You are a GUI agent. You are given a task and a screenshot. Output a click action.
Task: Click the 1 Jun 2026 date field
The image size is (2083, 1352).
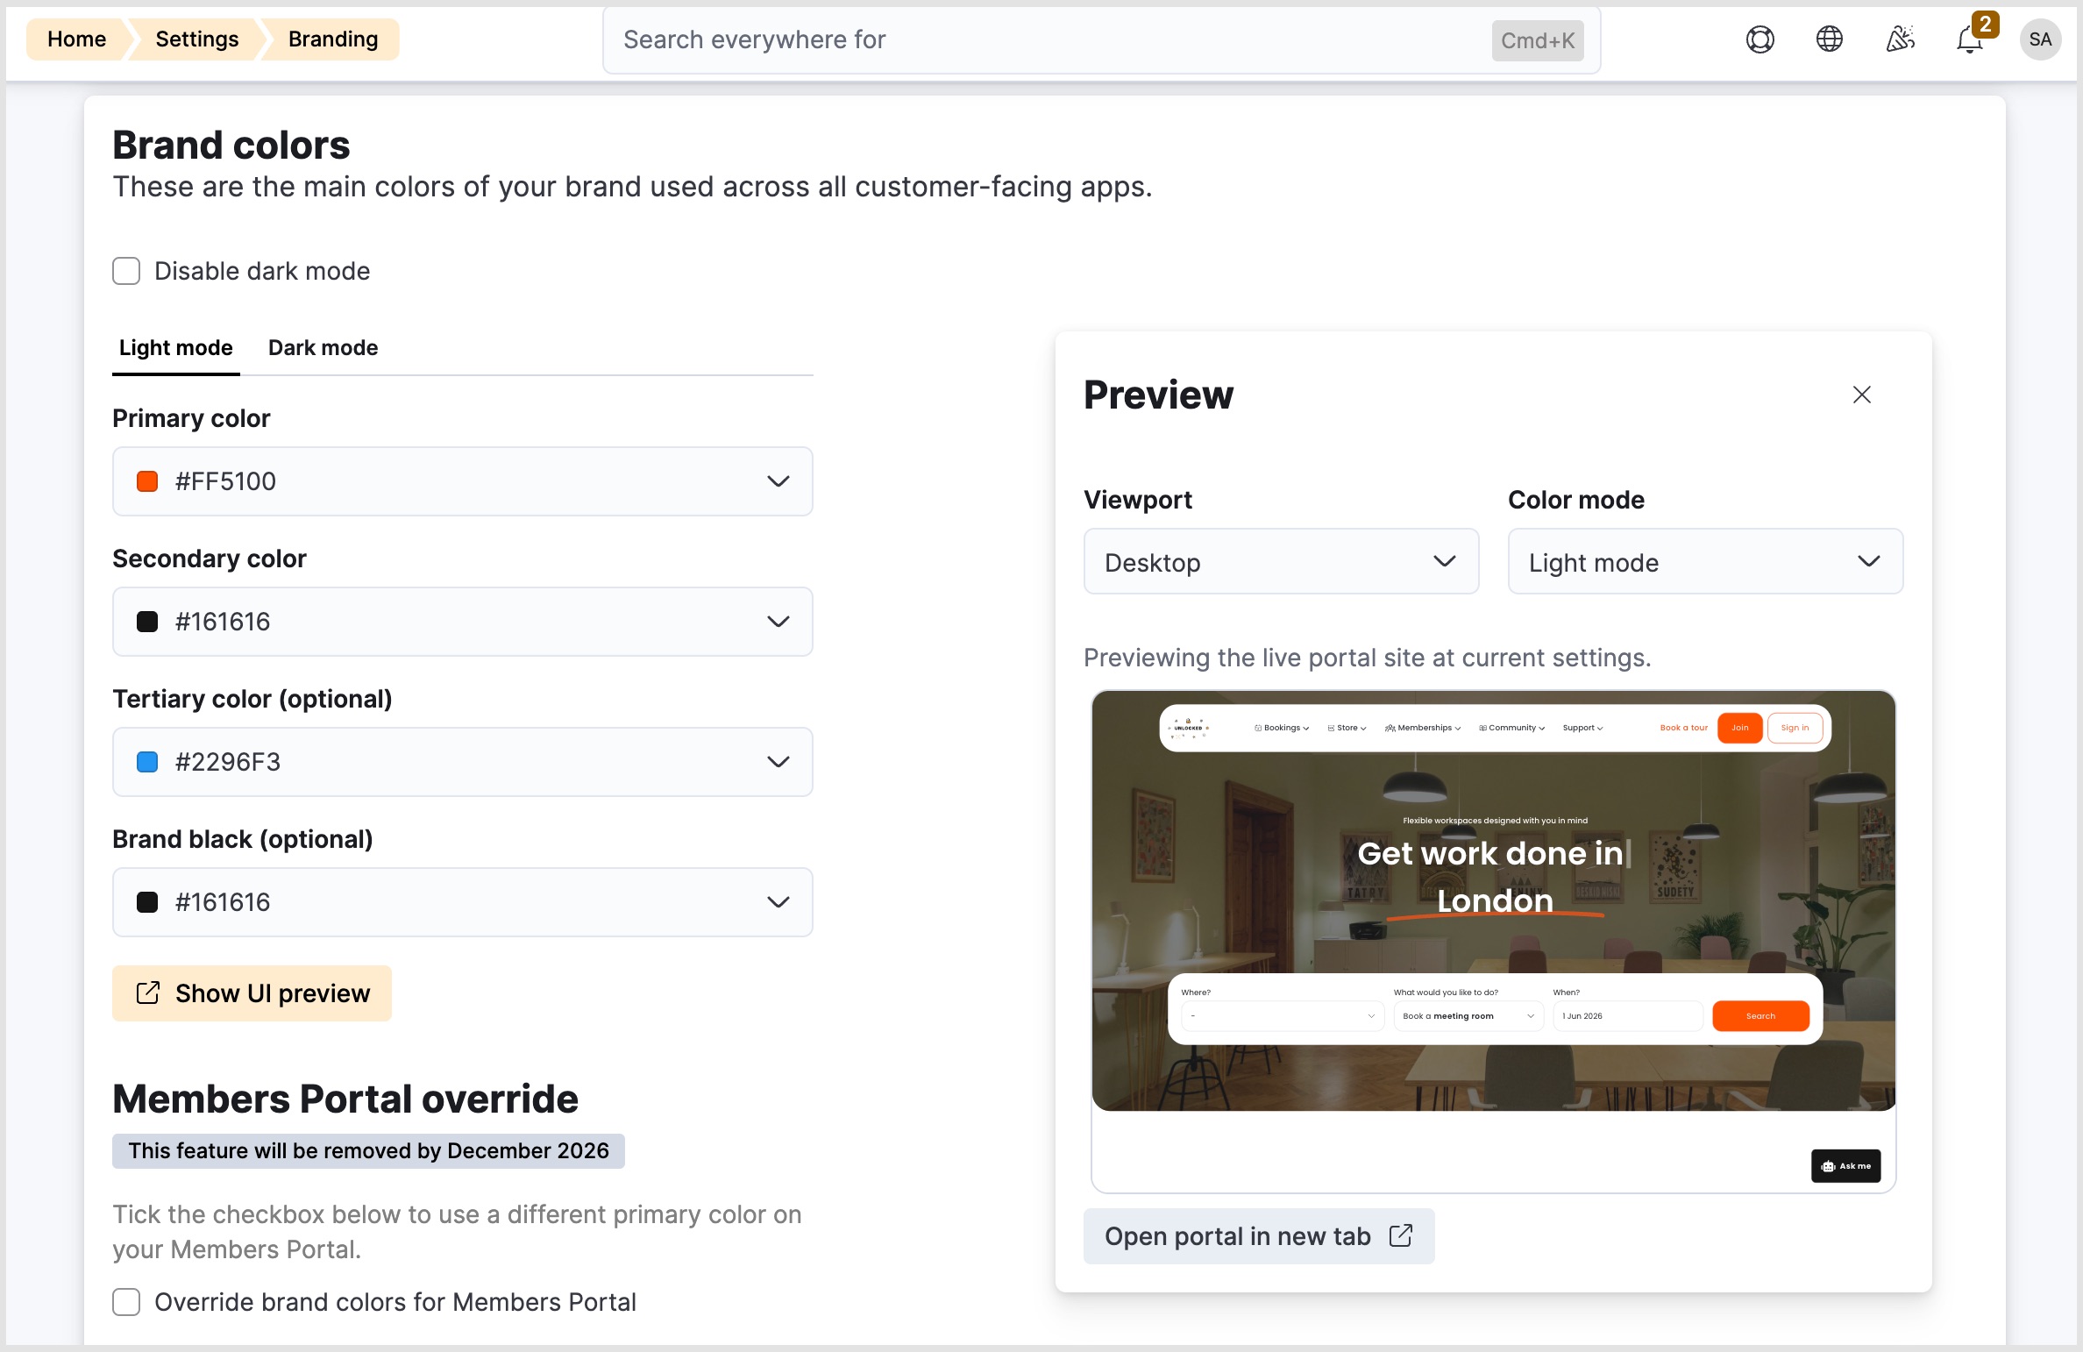click(1628, 1016)
